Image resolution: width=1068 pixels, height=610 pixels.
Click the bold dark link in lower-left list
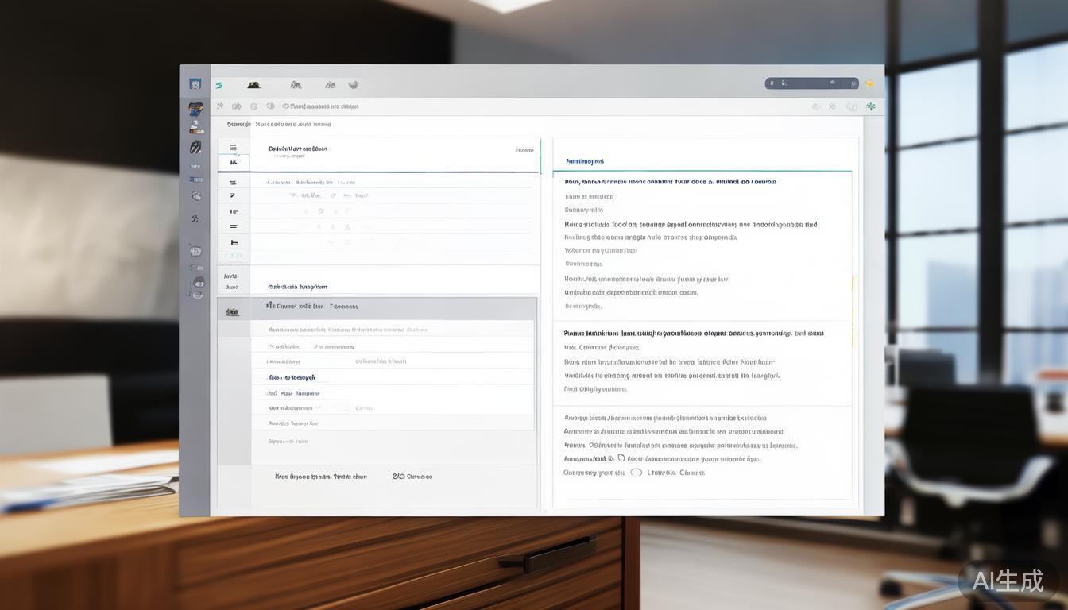click(292, 377)
